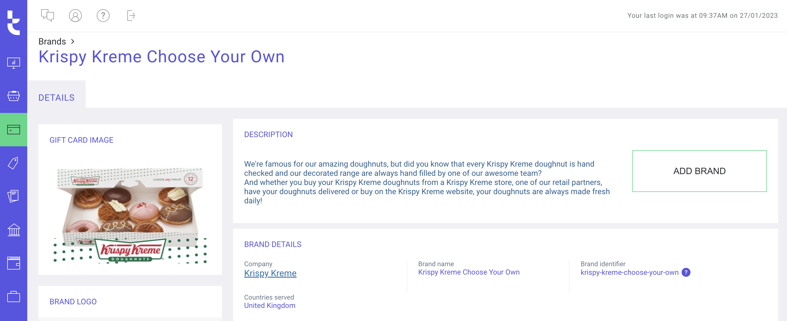Click the 'United Kingdom' countries served value
This screenshot has width=787, height=321.
coord(269,305)
